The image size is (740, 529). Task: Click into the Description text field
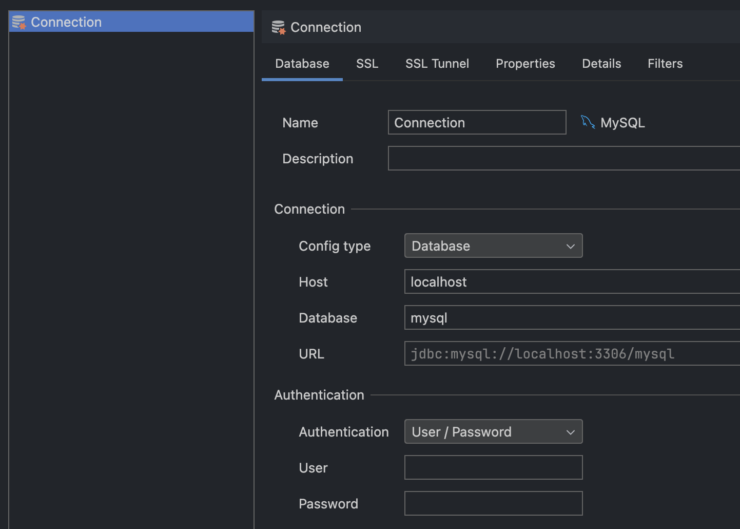[563, 159]
